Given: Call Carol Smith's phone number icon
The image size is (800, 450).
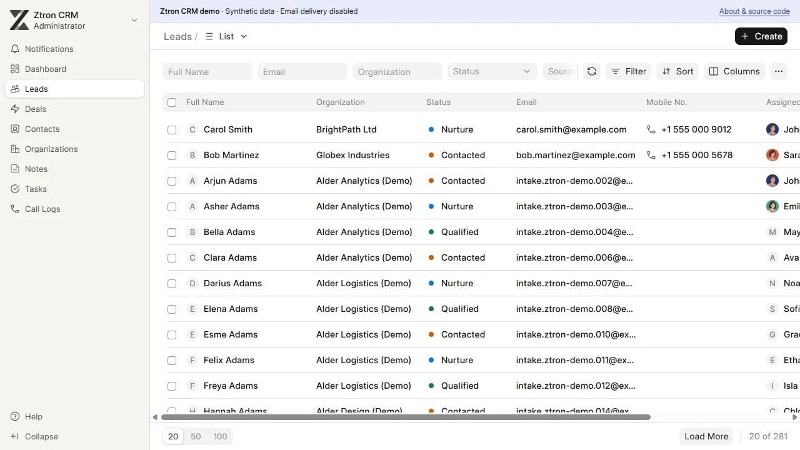Looking at the screenshot, I should point(651,129).
